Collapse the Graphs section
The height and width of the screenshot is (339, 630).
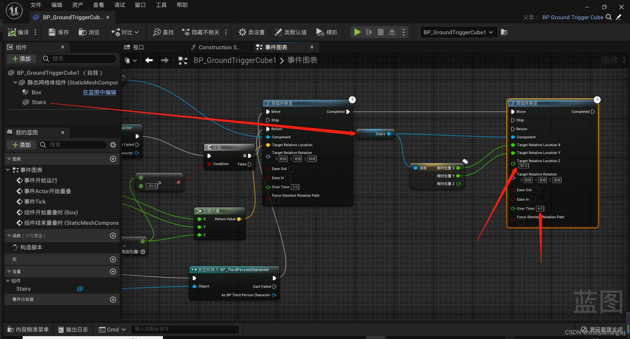click(9, 159)
